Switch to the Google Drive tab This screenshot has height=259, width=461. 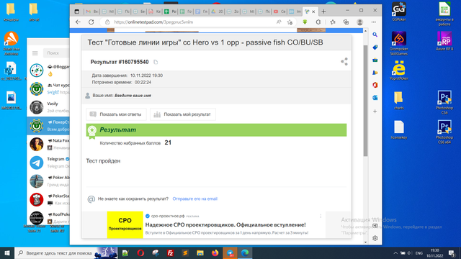pyautogui.click(x=218, y=12)
